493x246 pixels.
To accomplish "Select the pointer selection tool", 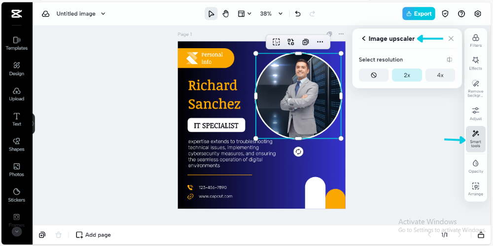I will click(211, 14).
